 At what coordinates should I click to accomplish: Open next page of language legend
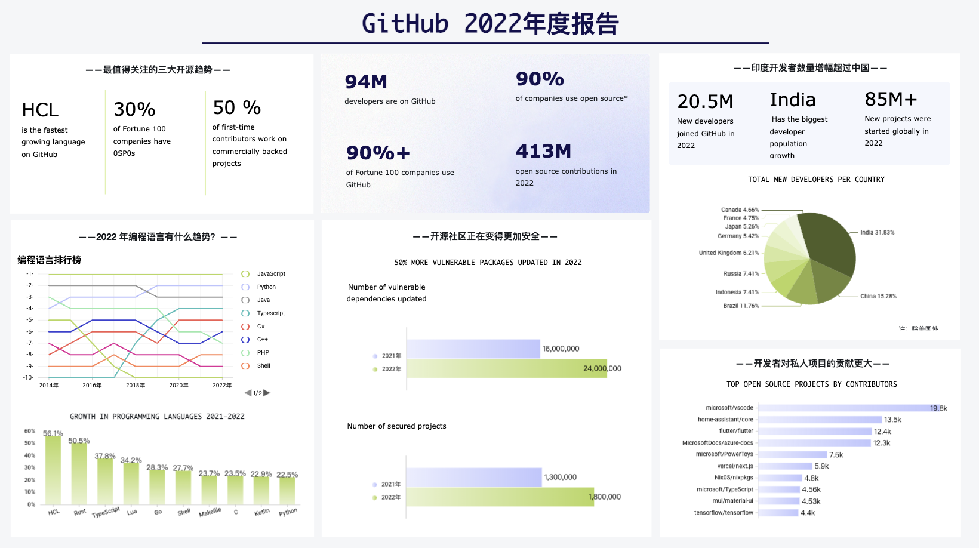pos(267,393)
